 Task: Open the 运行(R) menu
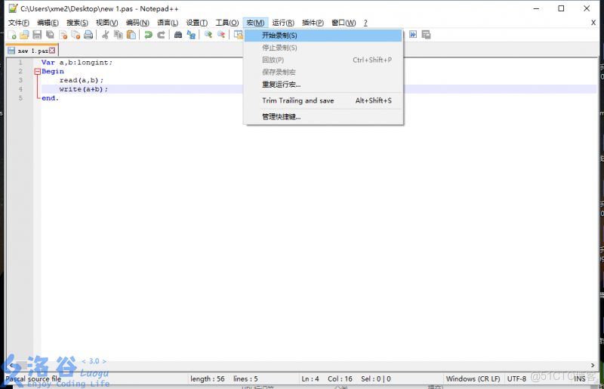click(x=283, y=23)
